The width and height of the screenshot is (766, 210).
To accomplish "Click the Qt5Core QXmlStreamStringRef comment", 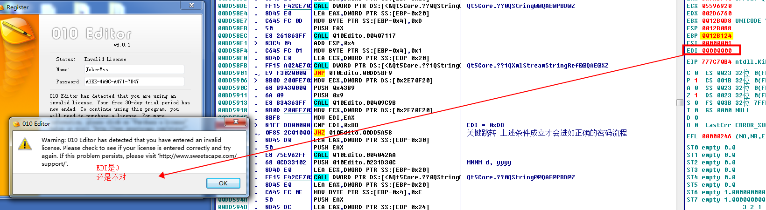I will pyautogui.click(x=538, y=66).
